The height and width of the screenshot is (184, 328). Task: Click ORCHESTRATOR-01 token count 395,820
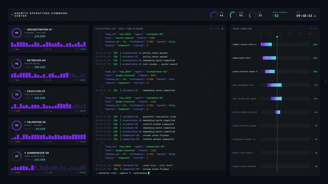coord(40,36)
